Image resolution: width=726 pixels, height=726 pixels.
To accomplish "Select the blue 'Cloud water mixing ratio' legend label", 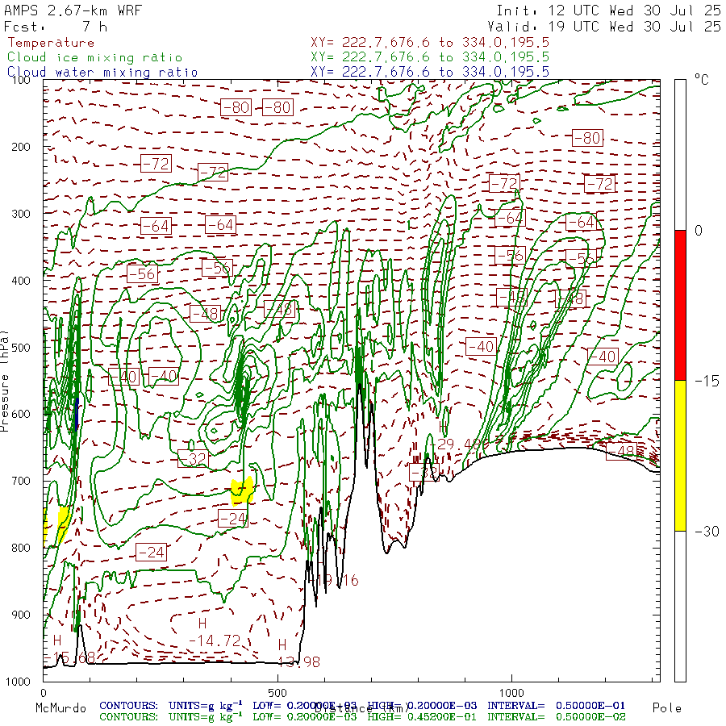I will click(102, 73).
